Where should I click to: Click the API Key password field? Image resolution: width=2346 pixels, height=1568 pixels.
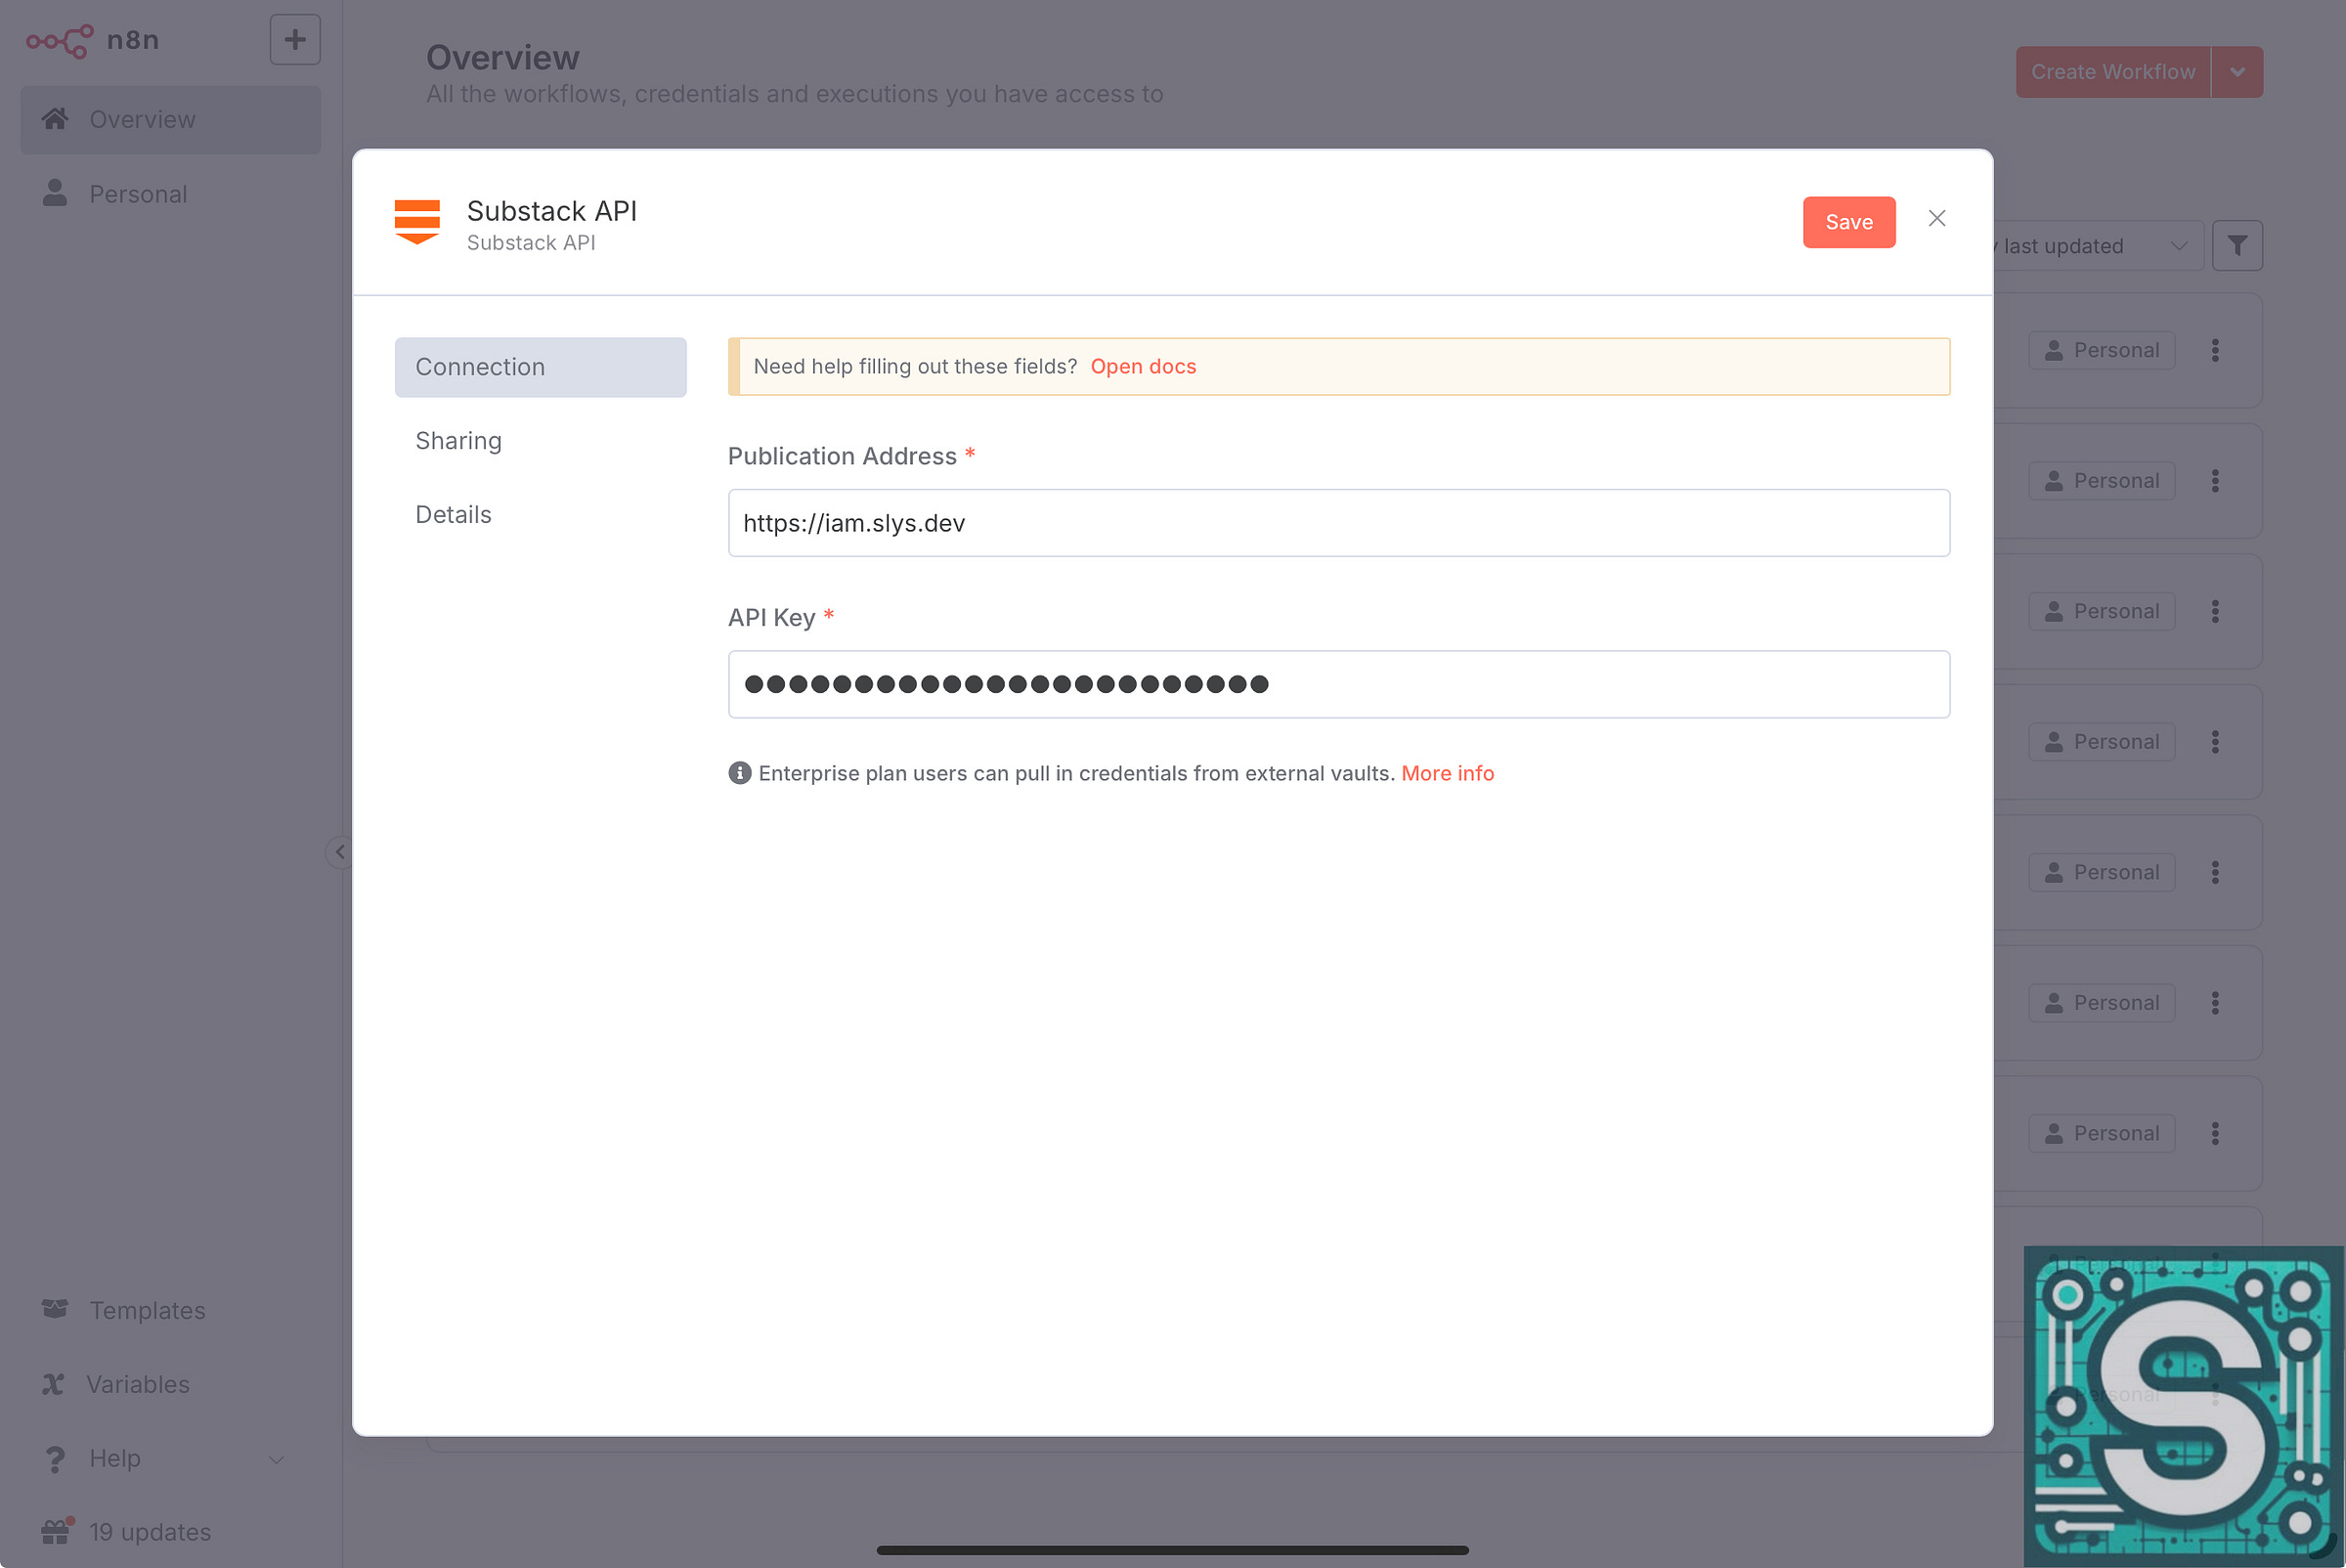pyautogui.click(x=1338, y=684)
